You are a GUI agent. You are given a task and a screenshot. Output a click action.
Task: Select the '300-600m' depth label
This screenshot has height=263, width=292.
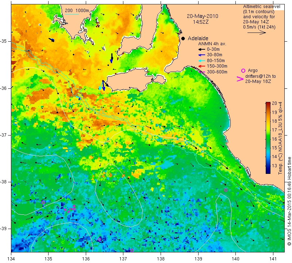tap(217, 72)
